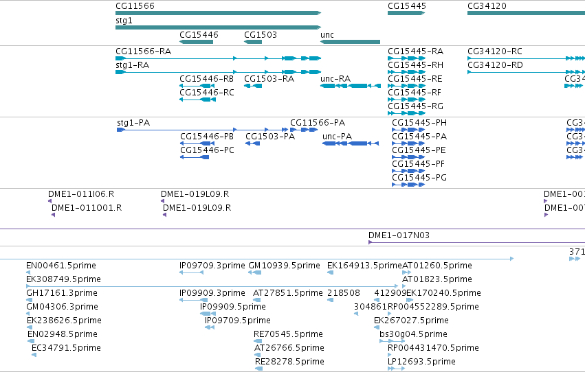Open the CG34120-RD transcript label
585x372 pixels.
pos(495,65)
